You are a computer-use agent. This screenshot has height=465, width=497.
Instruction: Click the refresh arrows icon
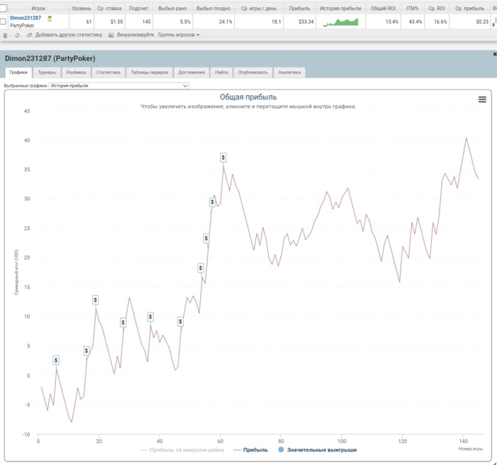coord(17,35)
